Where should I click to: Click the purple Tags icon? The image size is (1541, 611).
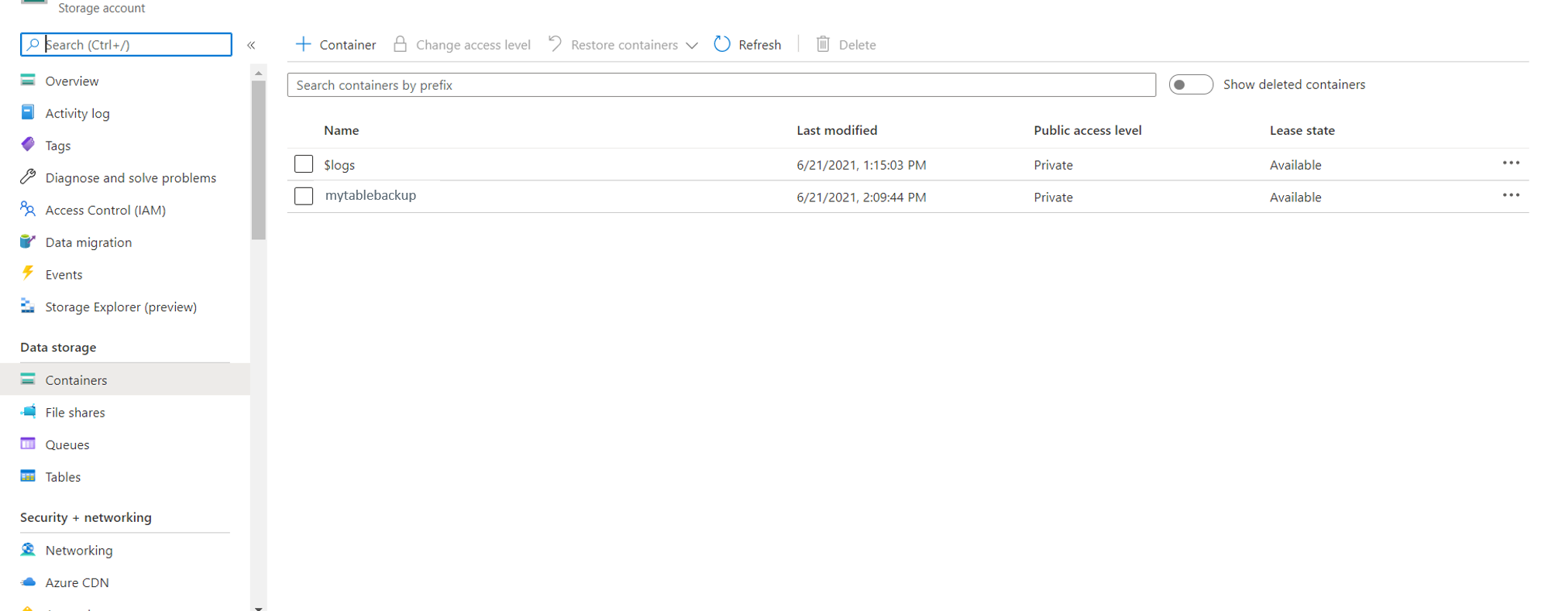click(x=28, y=144)
